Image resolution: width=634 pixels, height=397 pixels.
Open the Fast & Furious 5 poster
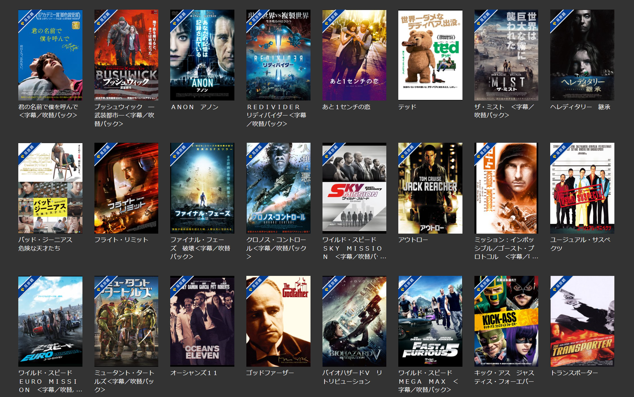(x=430, y=321)
